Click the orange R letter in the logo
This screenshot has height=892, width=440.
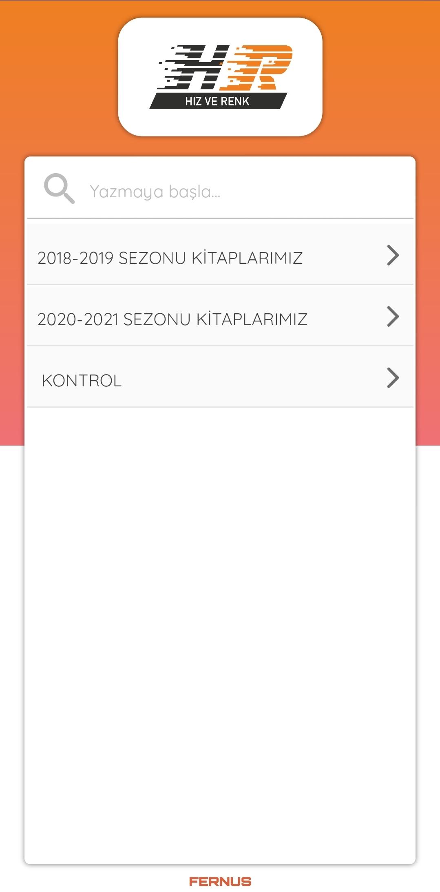click(261, 67)
